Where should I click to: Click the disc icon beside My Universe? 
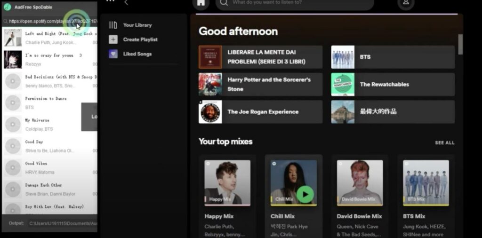tap(13, 125)
